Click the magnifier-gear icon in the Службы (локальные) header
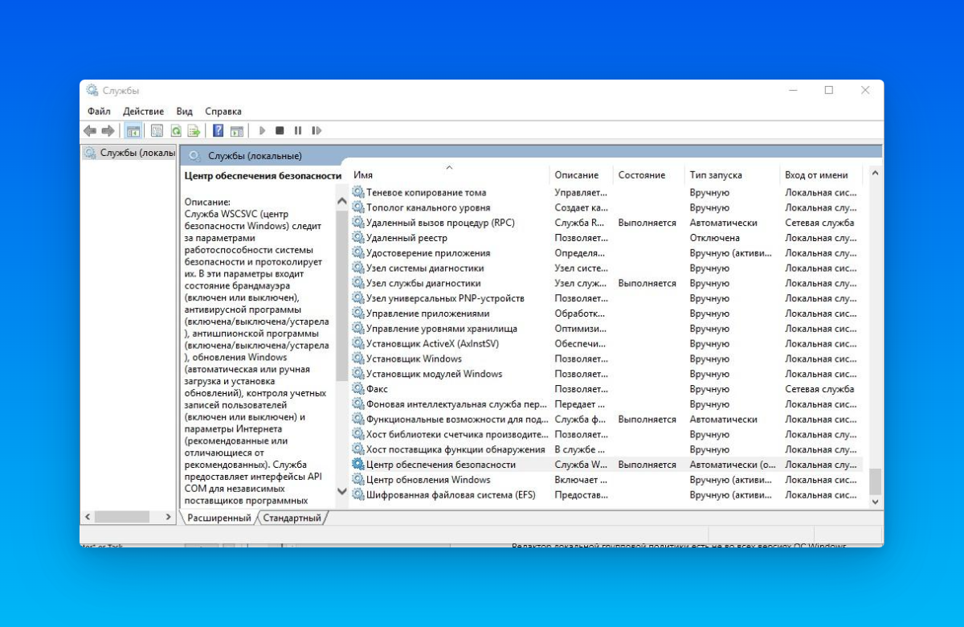964x627 pixels. tap(194, 155)
